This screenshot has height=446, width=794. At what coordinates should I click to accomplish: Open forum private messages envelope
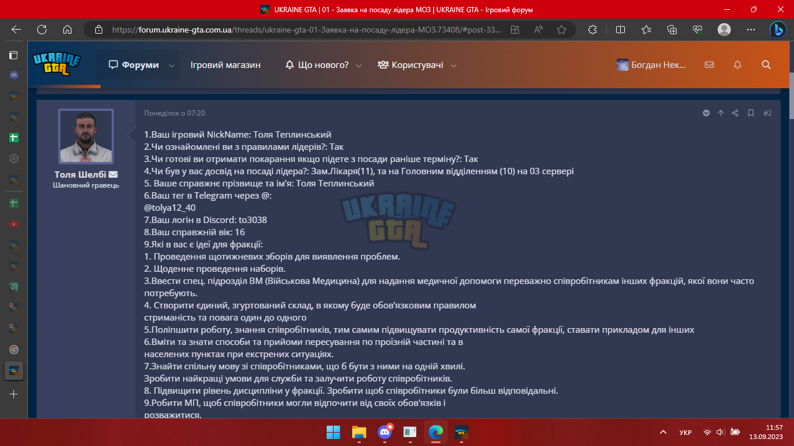coord(709,65)
